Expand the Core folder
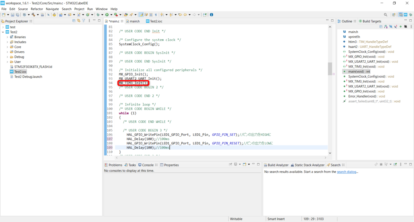Screen dimensions: 414x222 click(7, 47)
